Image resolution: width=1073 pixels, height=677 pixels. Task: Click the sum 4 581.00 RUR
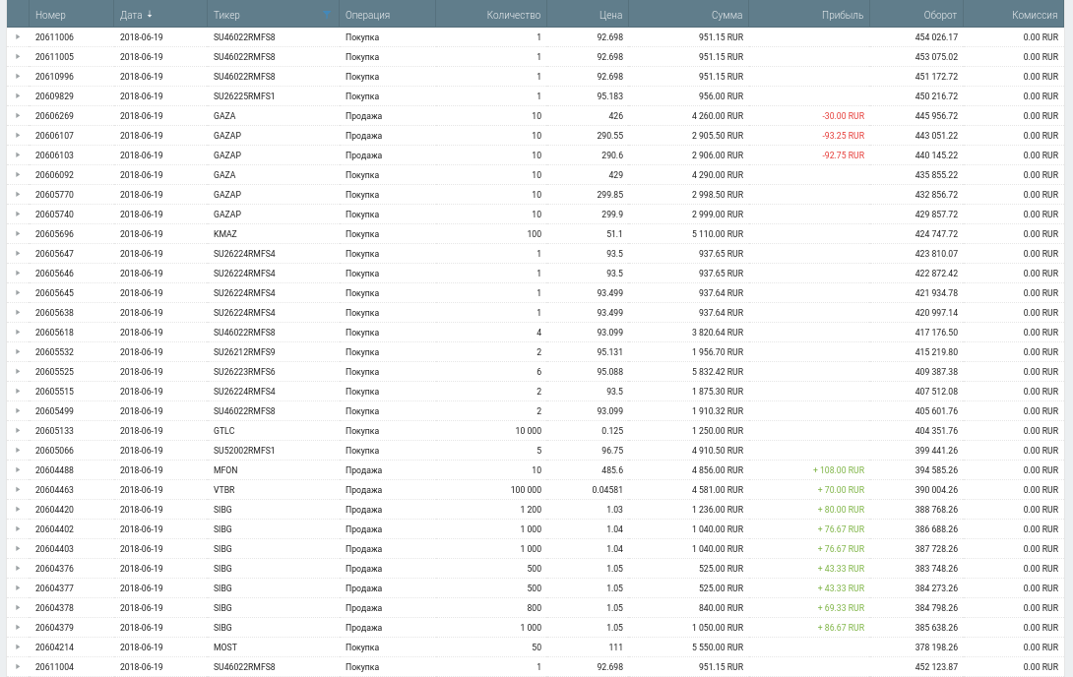pos(718,490)
